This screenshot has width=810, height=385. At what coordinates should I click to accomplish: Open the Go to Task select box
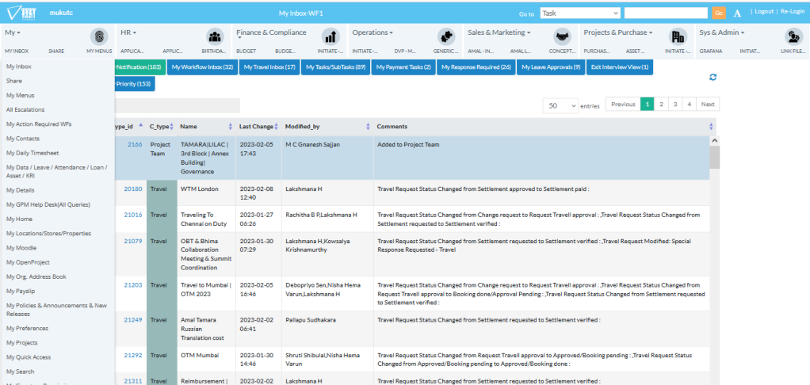(580, 13)
